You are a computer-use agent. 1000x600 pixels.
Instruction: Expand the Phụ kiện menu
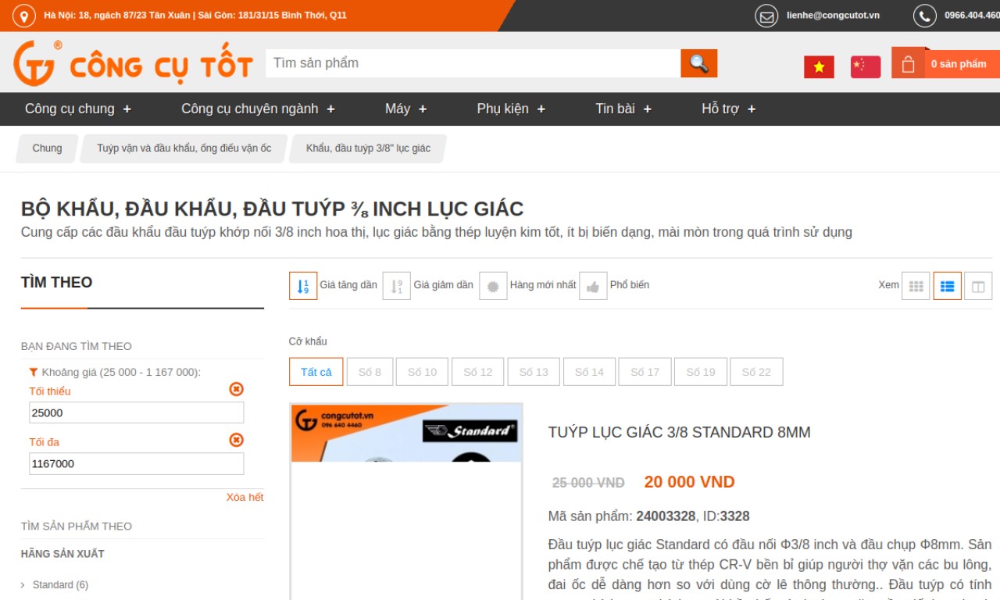click(511, 109)
